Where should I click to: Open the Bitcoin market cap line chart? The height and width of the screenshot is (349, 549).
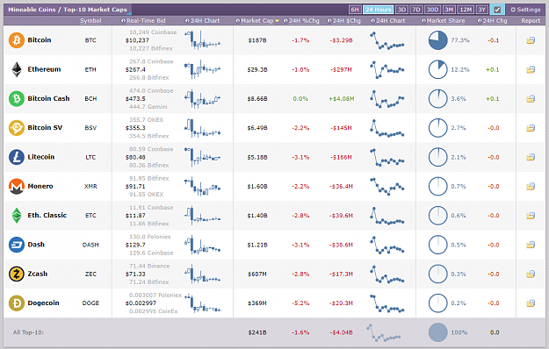(x=386, y=40)
